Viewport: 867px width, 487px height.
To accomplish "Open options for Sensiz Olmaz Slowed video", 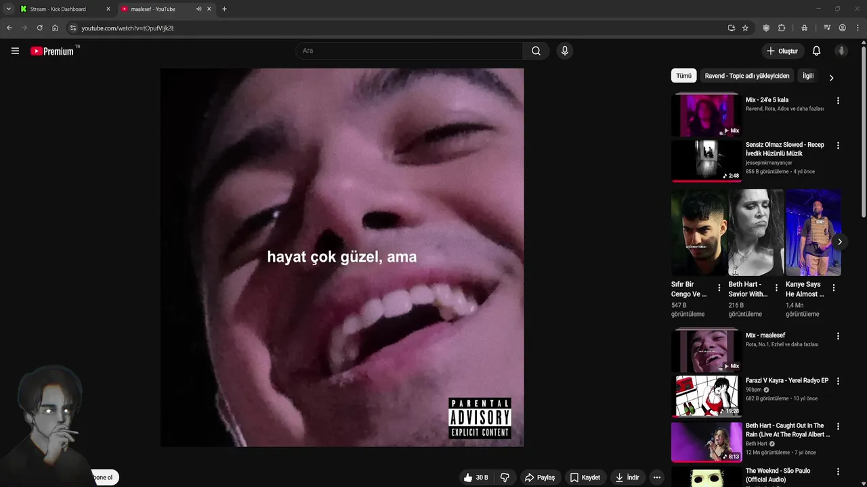I will coord(838,145).
